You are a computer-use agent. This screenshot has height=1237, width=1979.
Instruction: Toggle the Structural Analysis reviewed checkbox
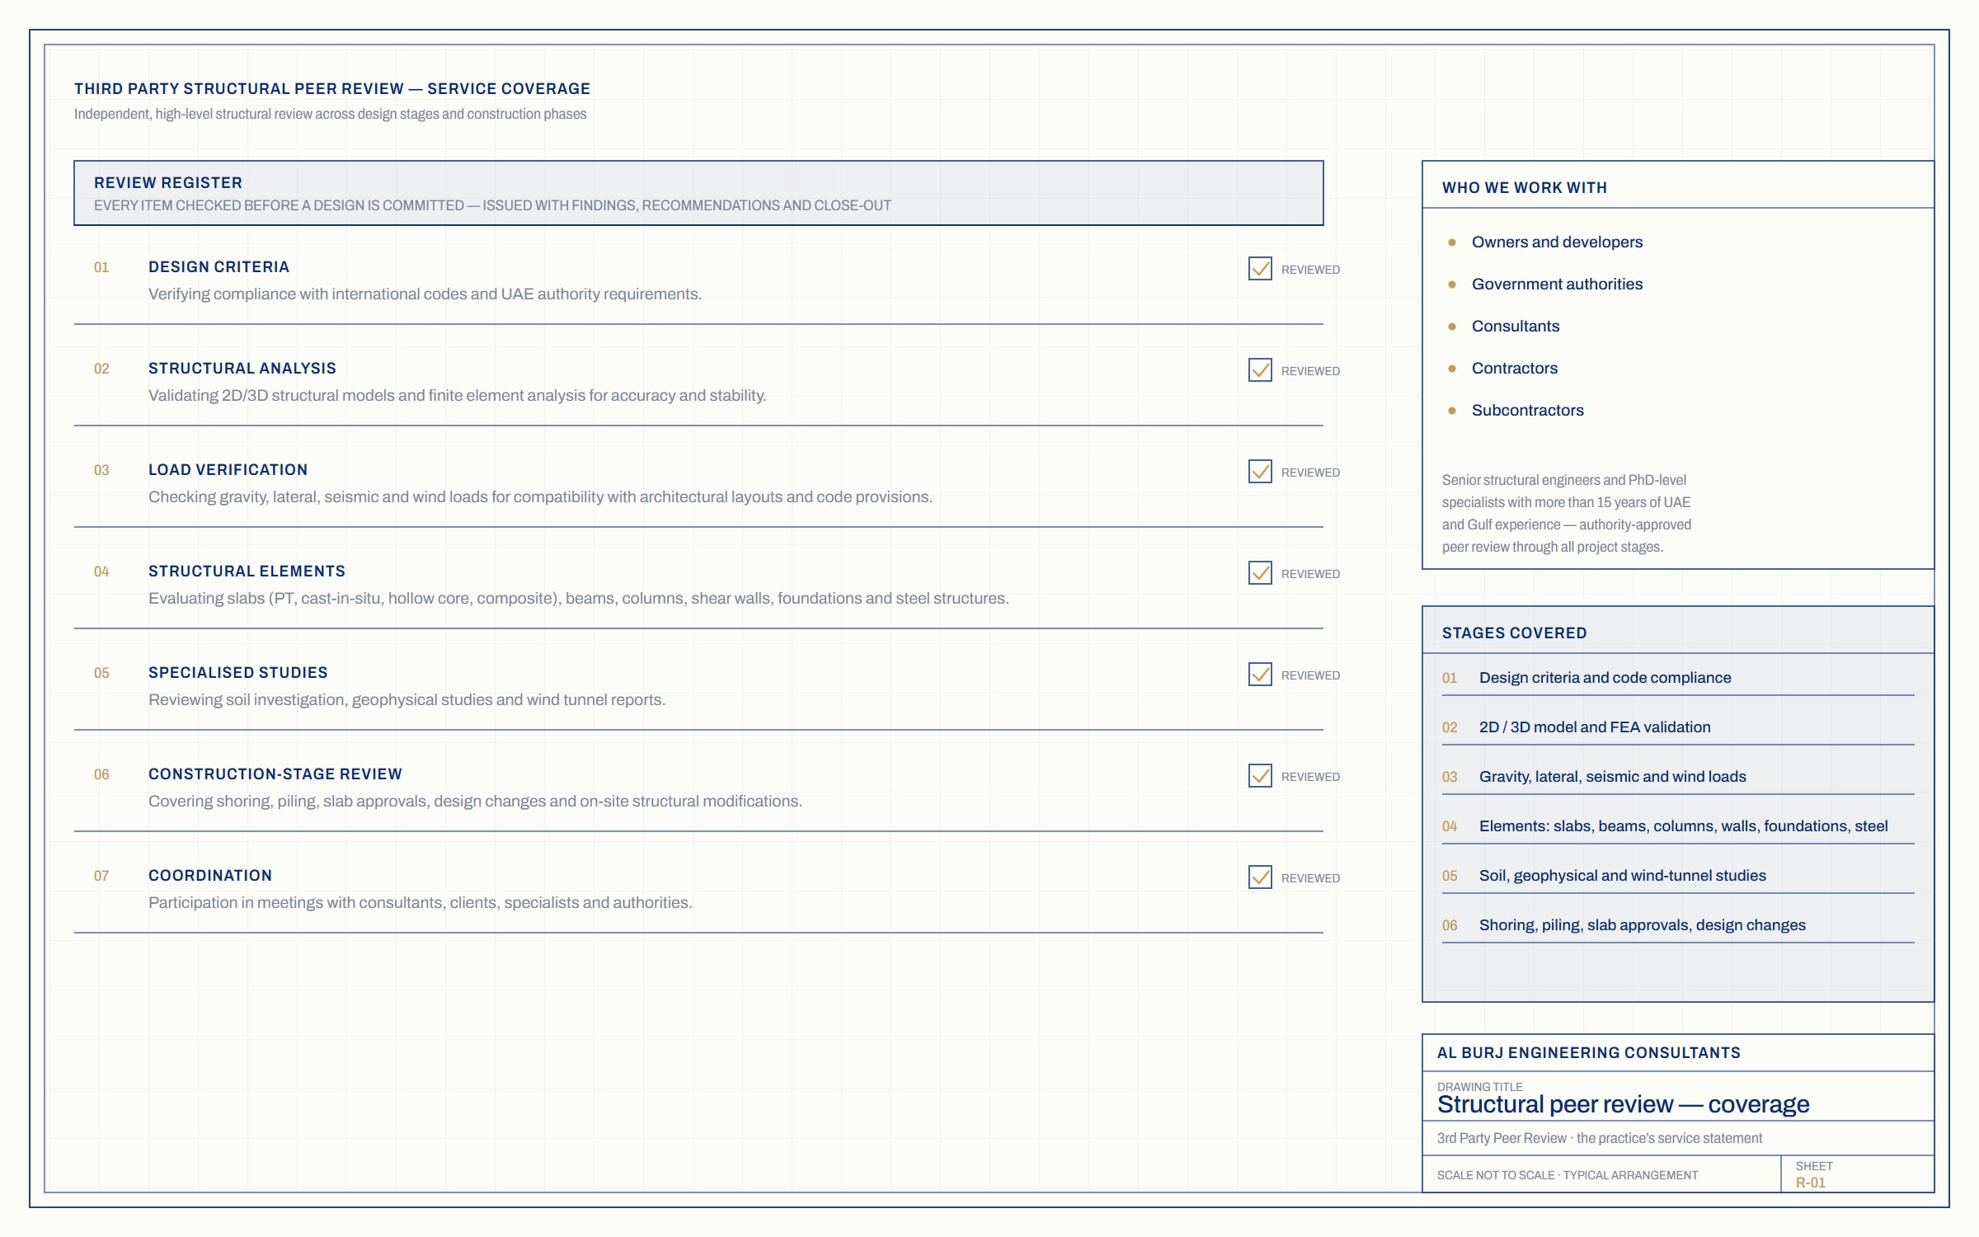pos(1260,370)
